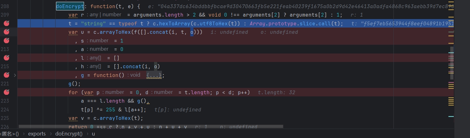Viewport: 470px width, 138px height.
Task: Click the inline hint 'i: undefined'
Action: [229, 32]
